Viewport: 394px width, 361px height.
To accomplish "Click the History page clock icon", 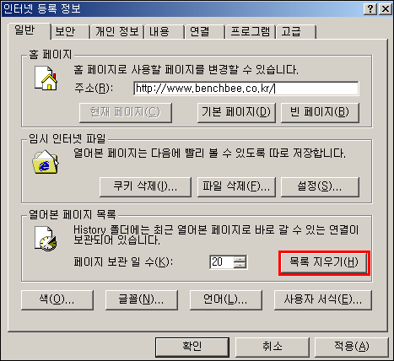I will point(45,239).
